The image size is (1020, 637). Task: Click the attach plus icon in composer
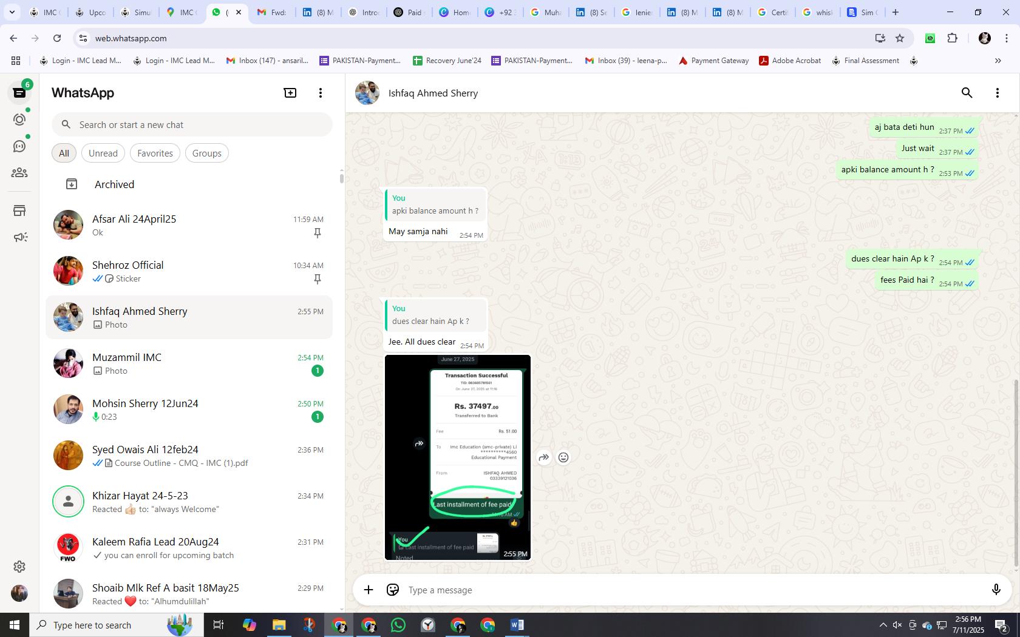pos(369,590)
